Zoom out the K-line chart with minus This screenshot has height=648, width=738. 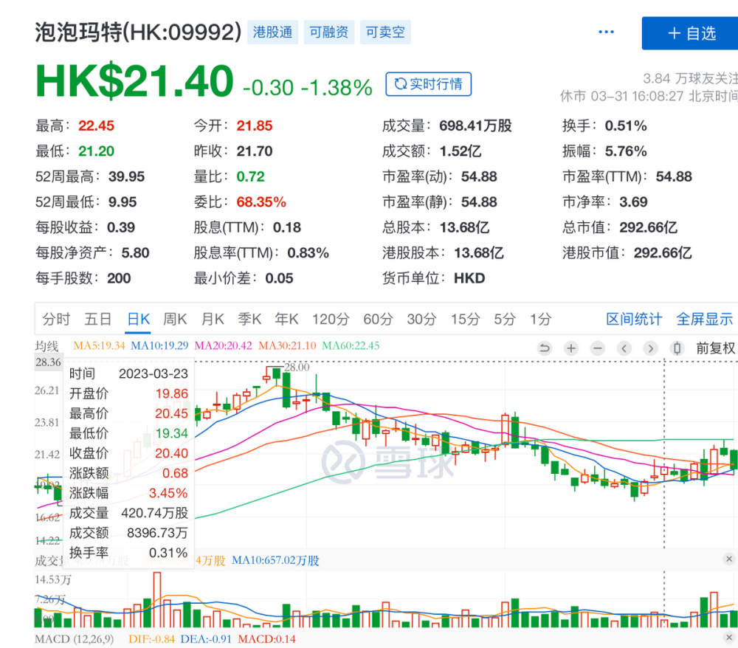click(x=598, y=348)
